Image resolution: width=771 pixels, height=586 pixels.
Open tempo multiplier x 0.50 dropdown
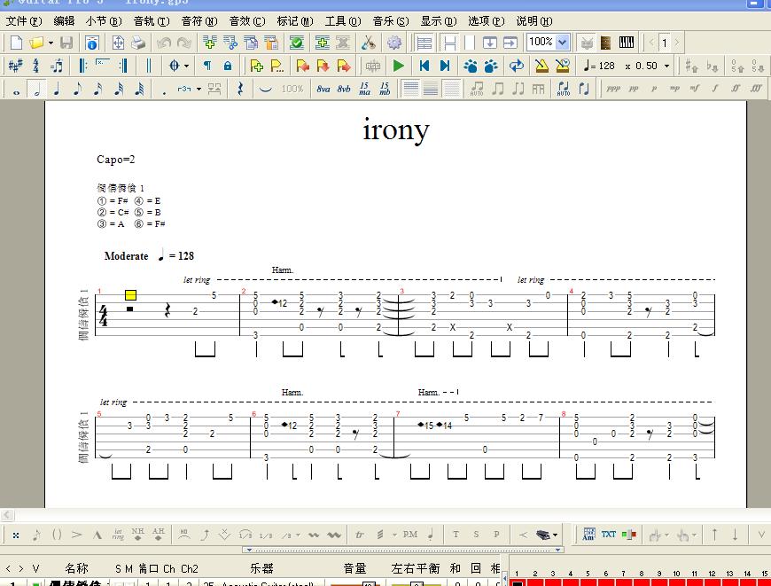point(667,66)
